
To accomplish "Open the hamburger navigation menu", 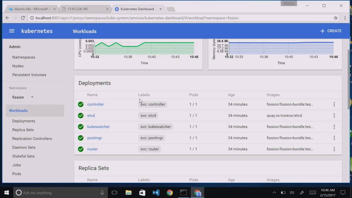I will coord(12,31).
